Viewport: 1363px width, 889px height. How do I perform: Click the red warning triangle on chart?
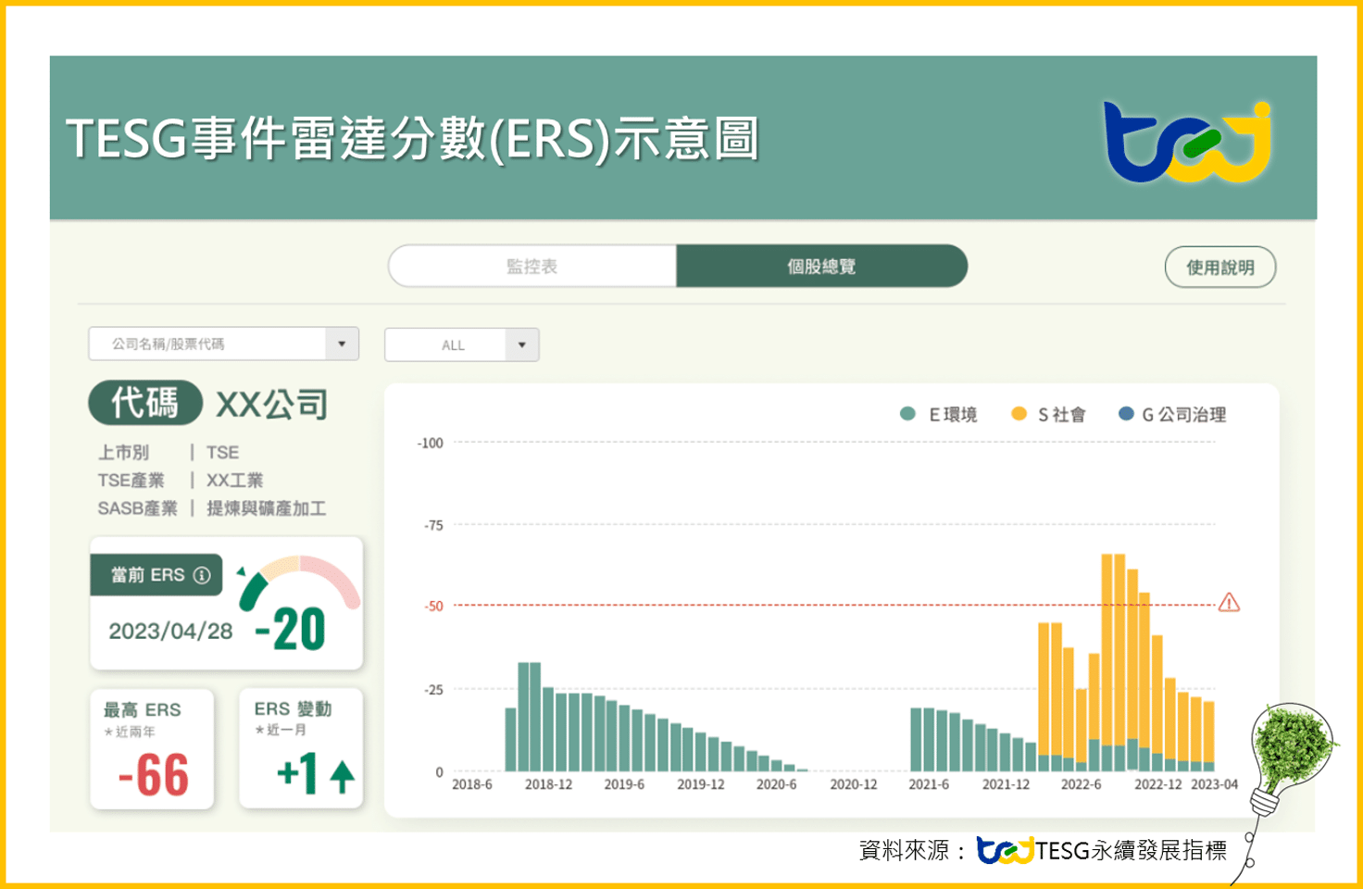click(x=1229, y=604)
